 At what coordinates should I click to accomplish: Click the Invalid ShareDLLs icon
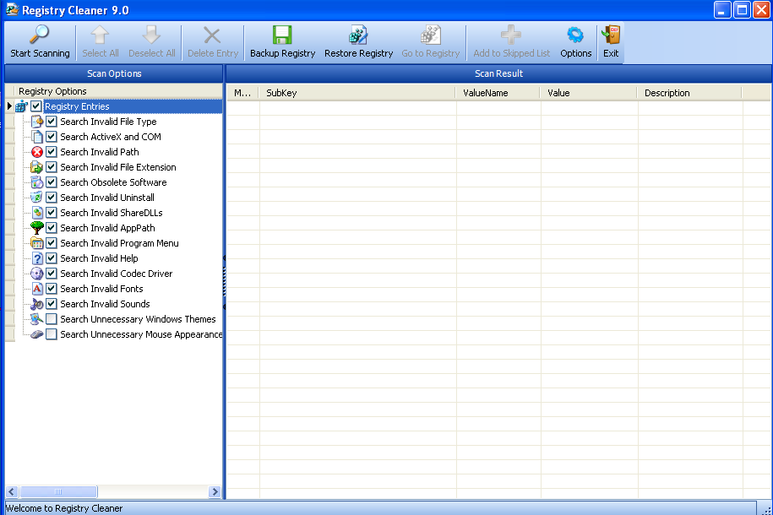[37, 213]
